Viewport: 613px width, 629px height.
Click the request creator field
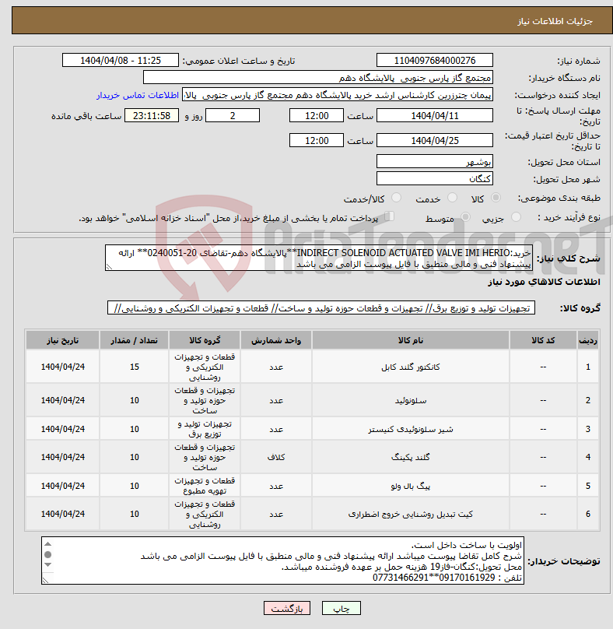pyautogui.click(x=338, y=95)
